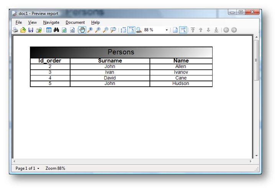Open the Help menu

pyautogui.click(x=95, y=23)
